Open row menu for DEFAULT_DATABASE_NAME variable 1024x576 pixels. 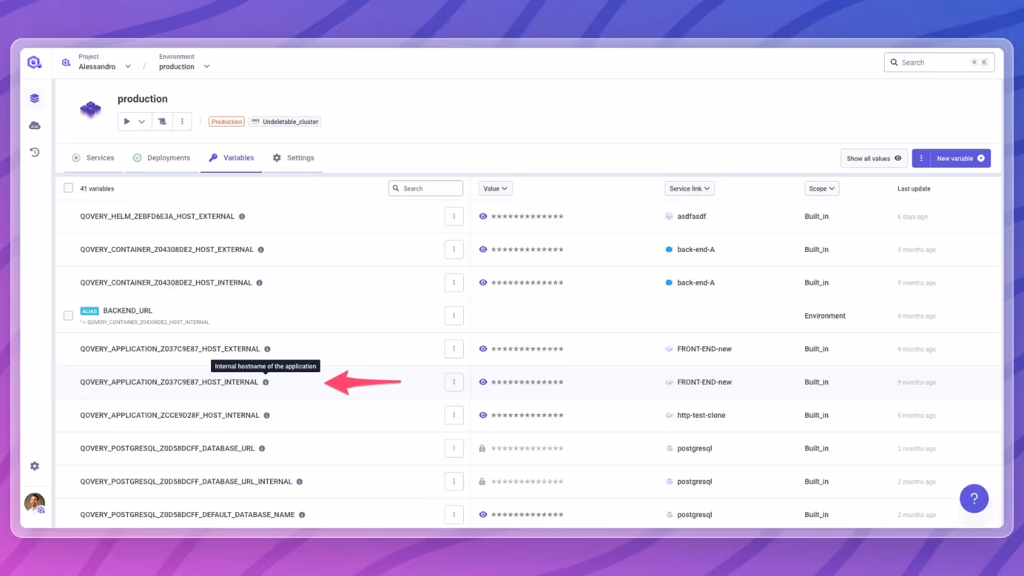click(x=454, y=515)
